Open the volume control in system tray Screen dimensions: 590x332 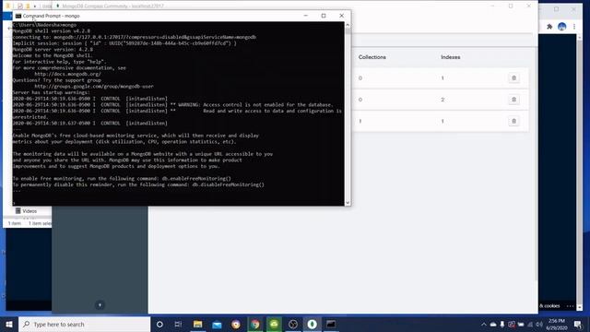tap(539, 324)
